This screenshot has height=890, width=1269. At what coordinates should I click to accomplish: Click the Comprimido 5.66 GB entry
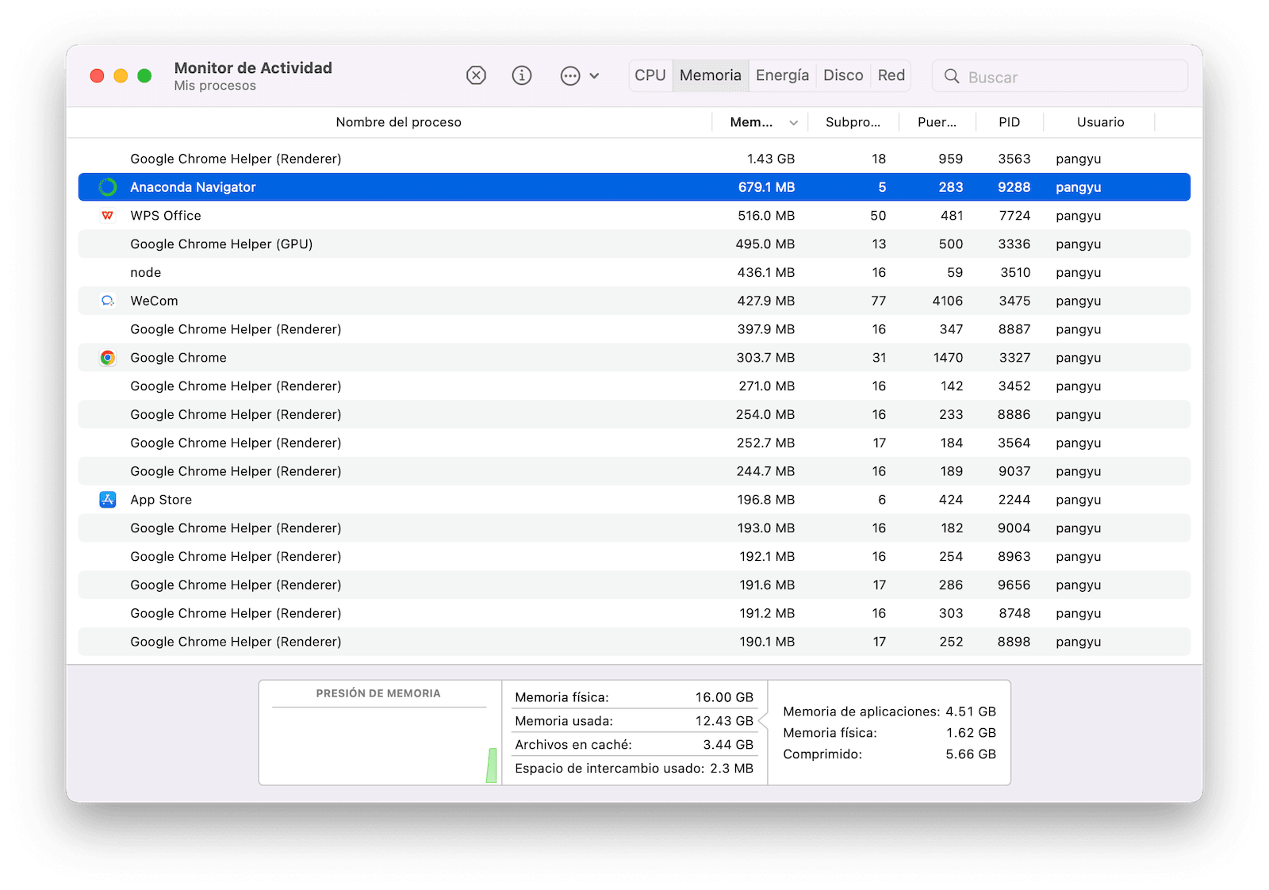[889, 754]
